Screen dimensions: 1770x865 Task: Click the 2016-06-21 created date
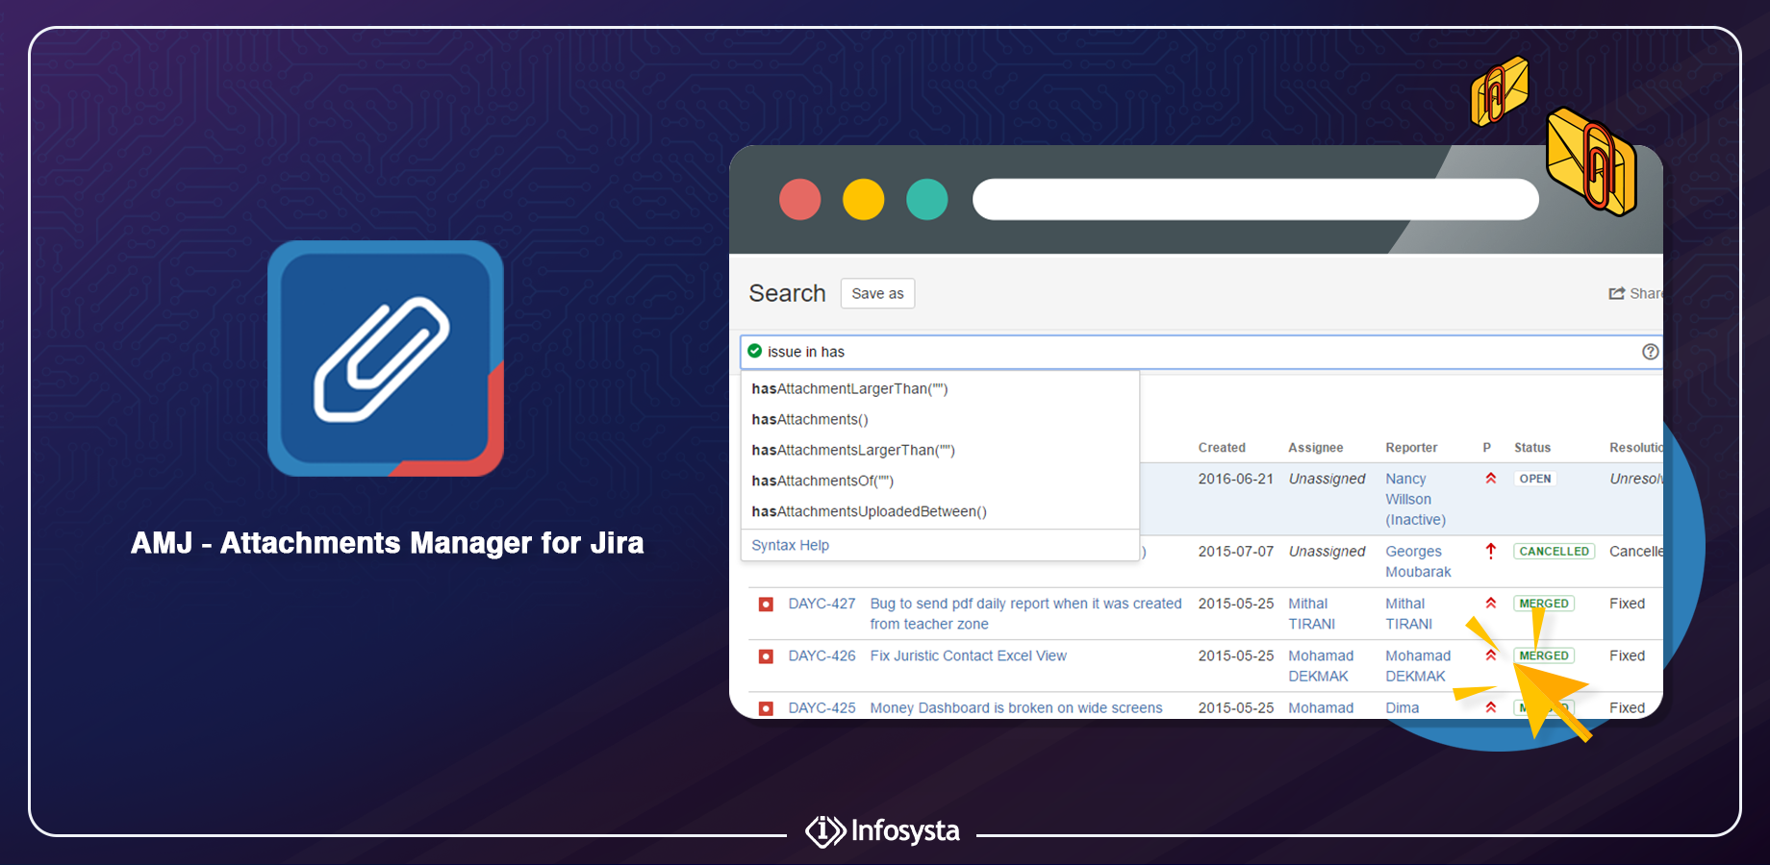[x=1235, y=479]
